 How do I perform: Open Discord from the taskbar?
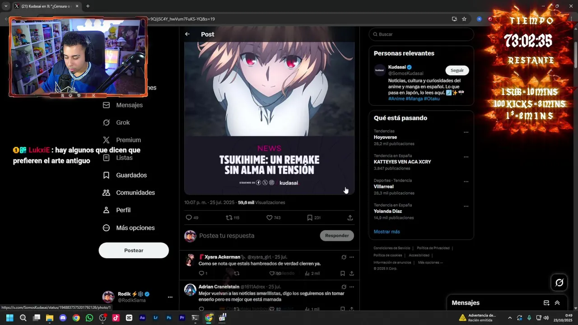63,318
